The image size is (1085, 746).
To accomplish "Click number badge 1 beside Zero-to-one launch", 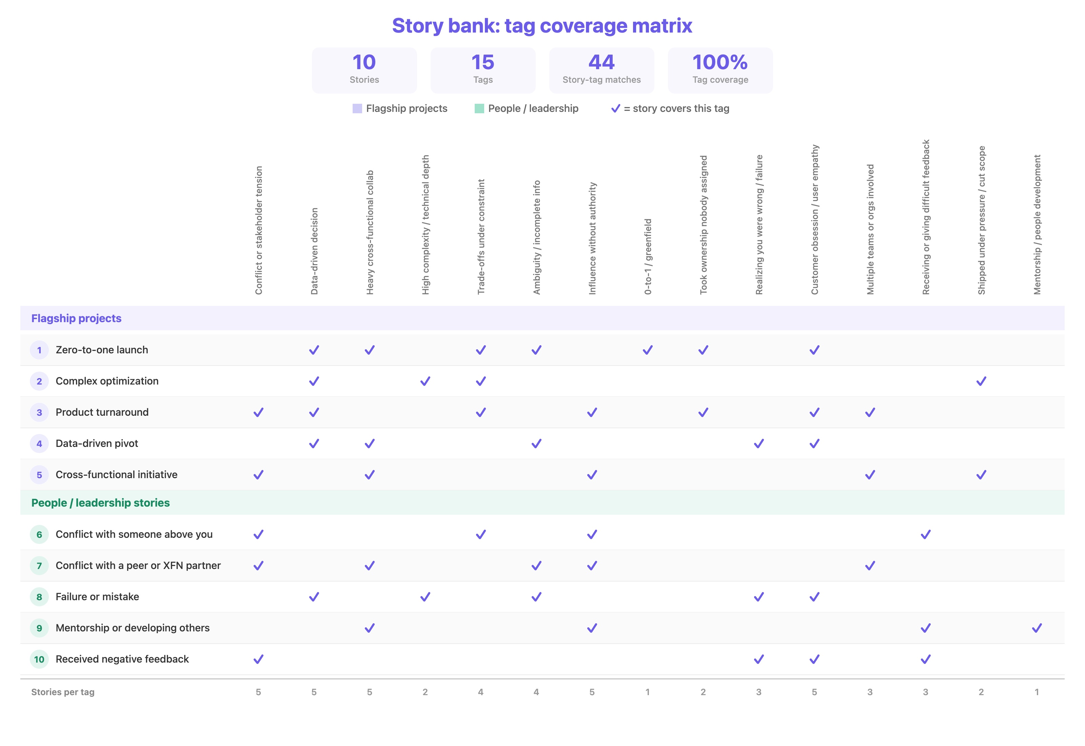I will 39,350.
